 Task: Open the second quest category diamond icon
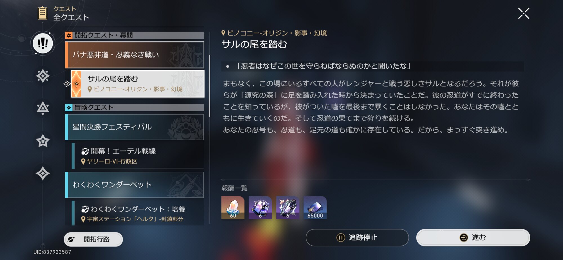[x=43, y=76]
